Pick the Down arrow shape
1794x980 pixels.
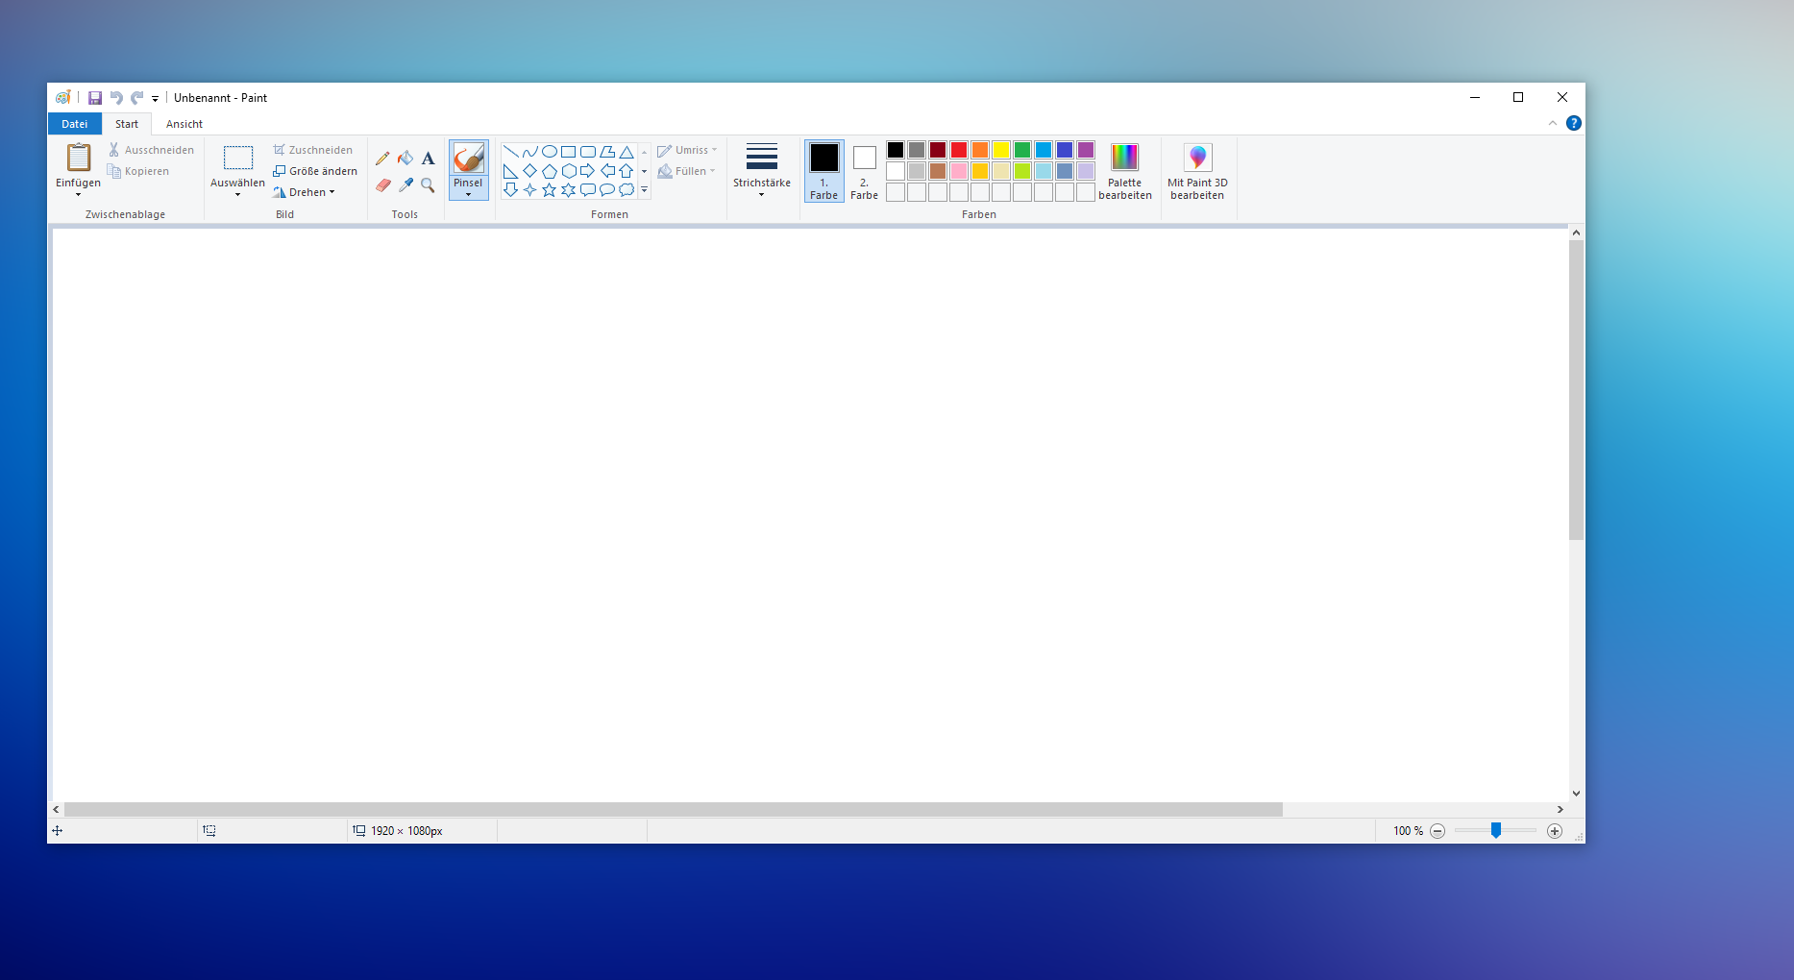click(x=510, y=190)
